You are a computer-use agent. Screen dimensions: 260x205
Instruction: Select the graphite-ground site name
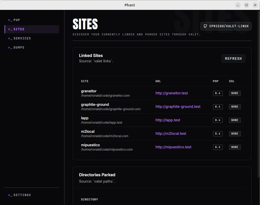point(95,105)
